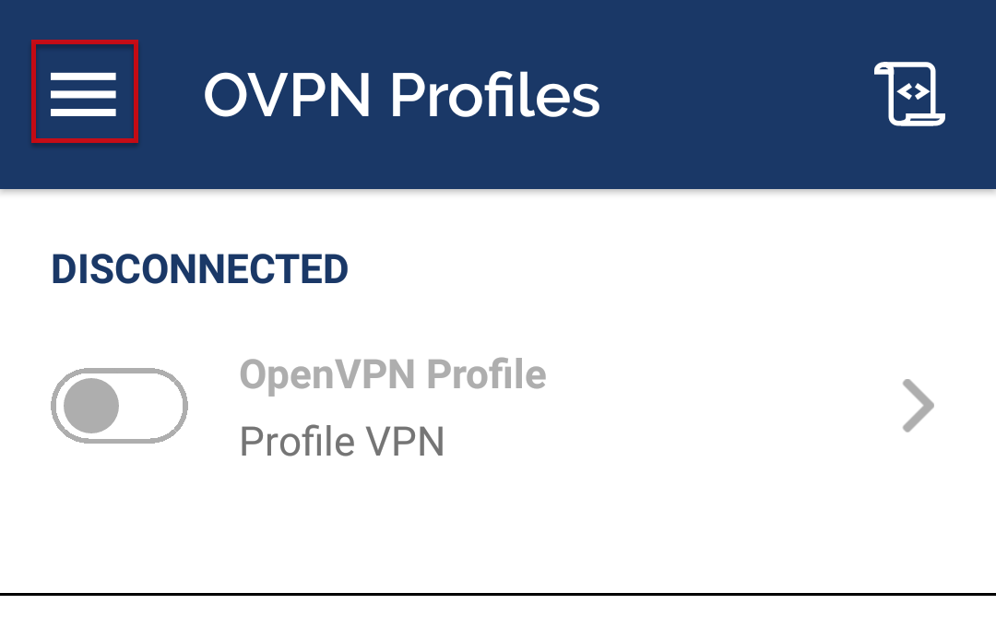
Task: Click the three-line menu icon in header
Action: coord(84,93)
